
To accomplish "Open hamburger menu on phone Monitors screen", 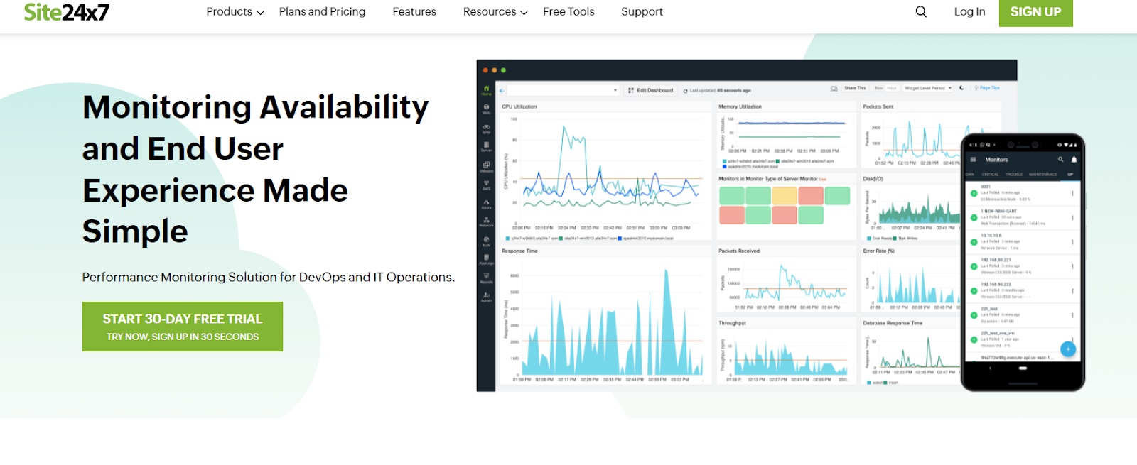I will [973, 160].
